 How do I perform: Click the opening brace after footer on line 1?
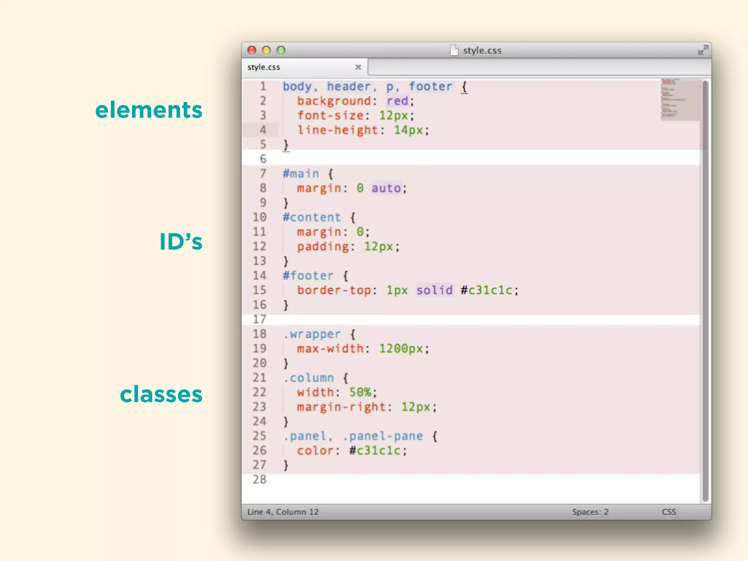[464, 87]
